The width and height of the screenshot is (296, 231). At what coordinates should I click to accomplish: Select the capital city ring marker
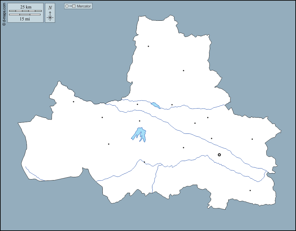219,155
